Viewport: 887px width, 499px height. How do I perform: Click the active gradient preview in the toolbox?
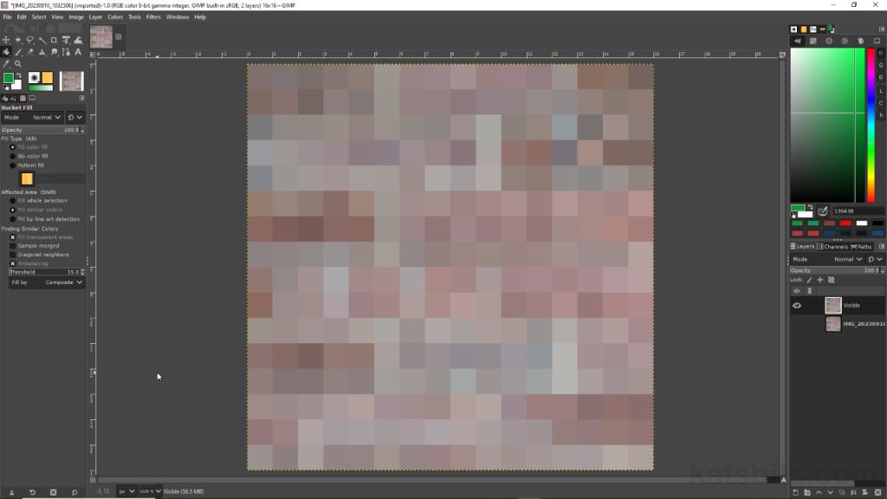[41, 87]
